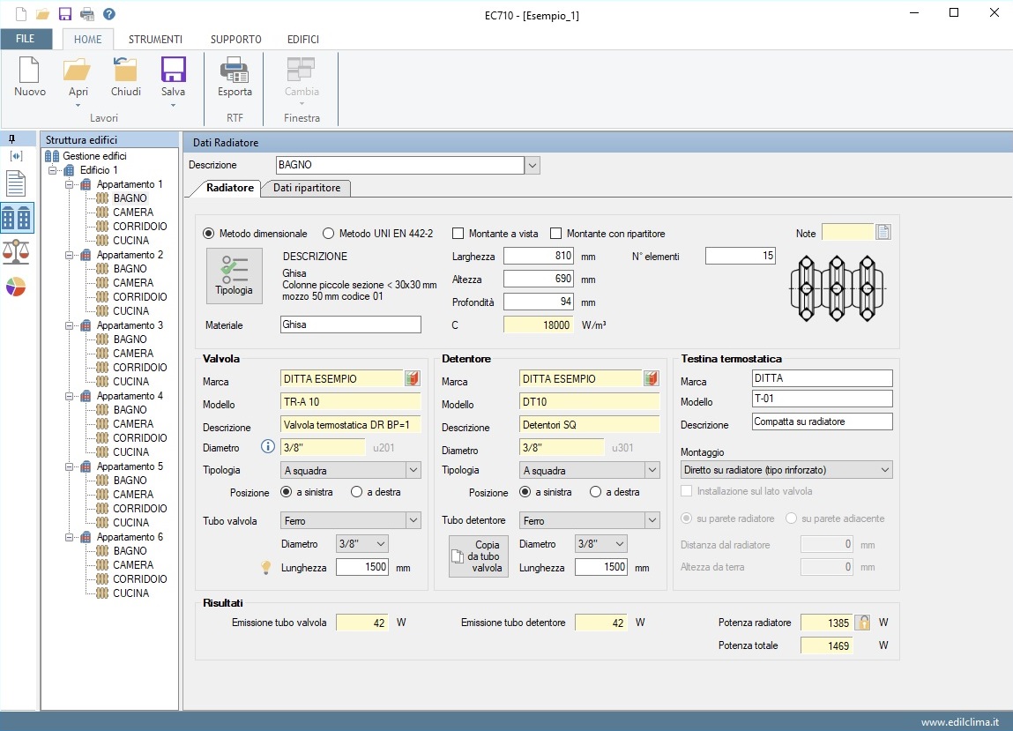Viewport: 1013px width, 731px height.
Task: Enable Montante a vista checkbox
Action: 458,234
